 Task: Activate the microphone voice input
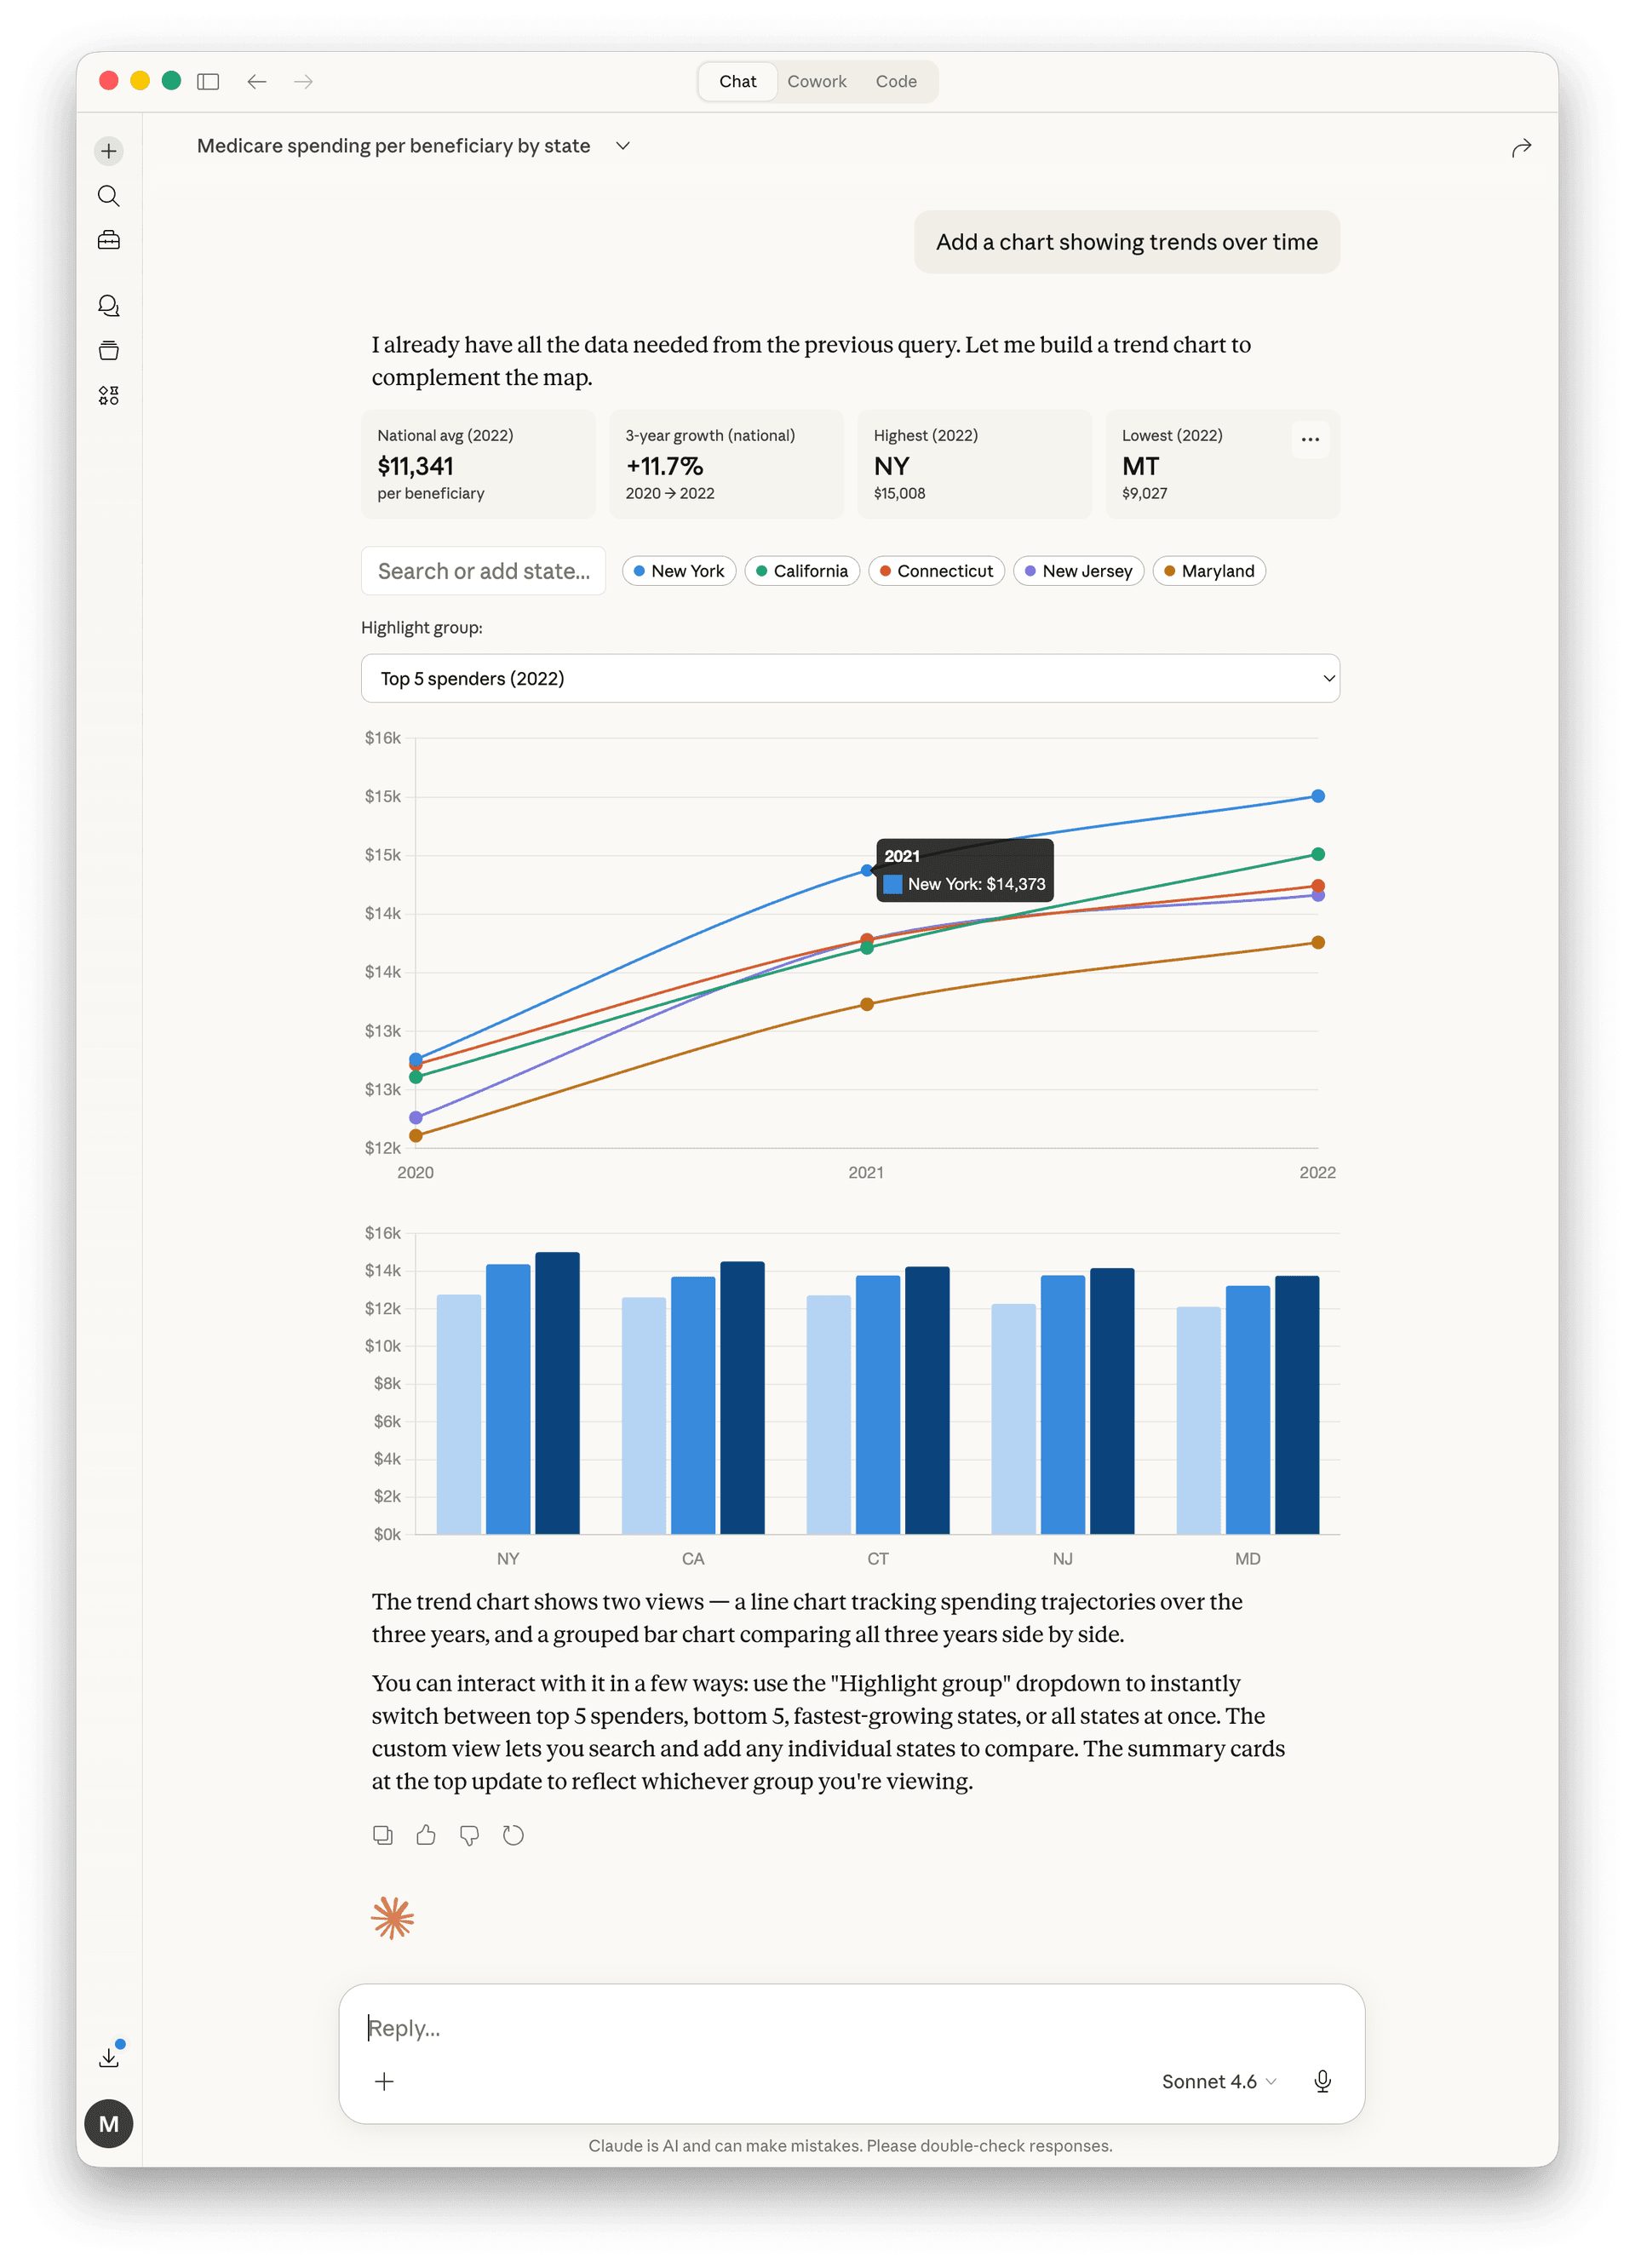1322,2081
